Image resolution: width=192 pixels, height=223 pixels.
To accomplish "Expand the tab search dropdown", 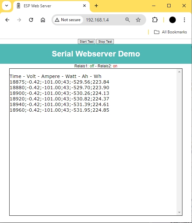I will coord(7,6).
